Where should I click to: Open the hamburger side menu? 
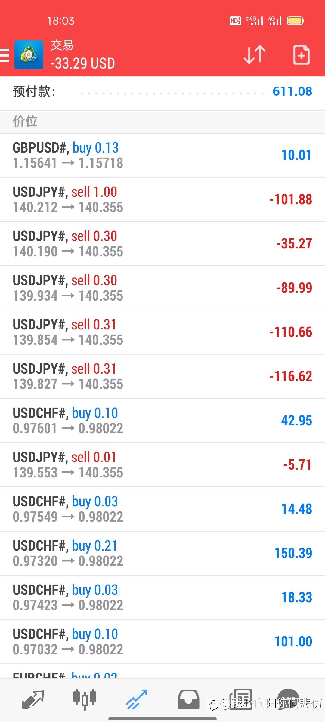(5, 55)
